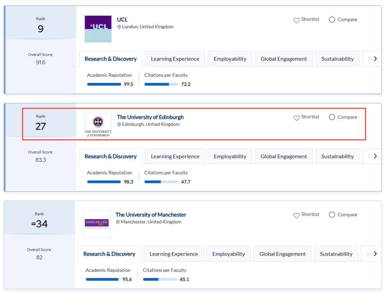The height and width of the screenshot is (293, 388).
Task: Click Manchester's Academic Reputation progress bar
Action: point(103,280)
